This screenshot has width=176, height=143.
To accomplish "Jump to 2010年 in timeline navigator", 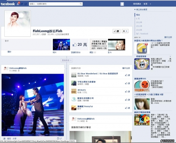I will 139,30.
